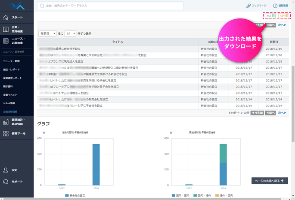The image size is (295, 200).
Task: Toggle the 海外 - 国内 legend swatch
Action: pyautogui.click(x=217, y=196)
